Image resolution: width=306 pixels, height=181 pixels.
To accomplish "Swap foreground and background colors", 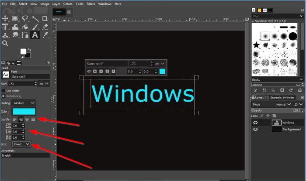I will click(x=29, y=50).
